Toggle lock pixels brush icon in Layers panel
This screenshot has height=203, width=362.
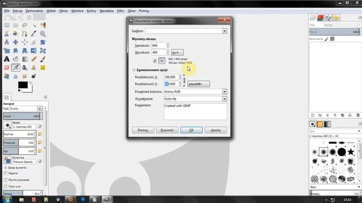point(326,39)
